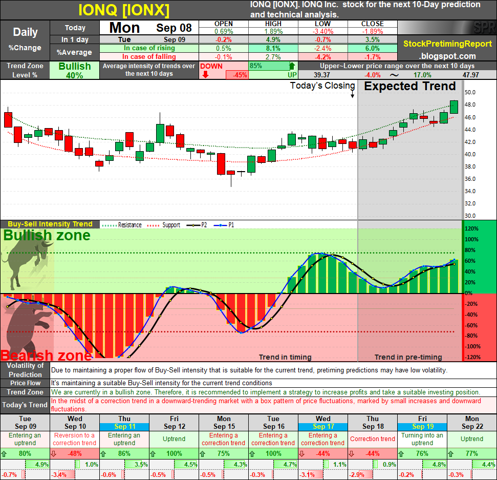Click the -4.2% falling-case LOW value

point(322,57)
